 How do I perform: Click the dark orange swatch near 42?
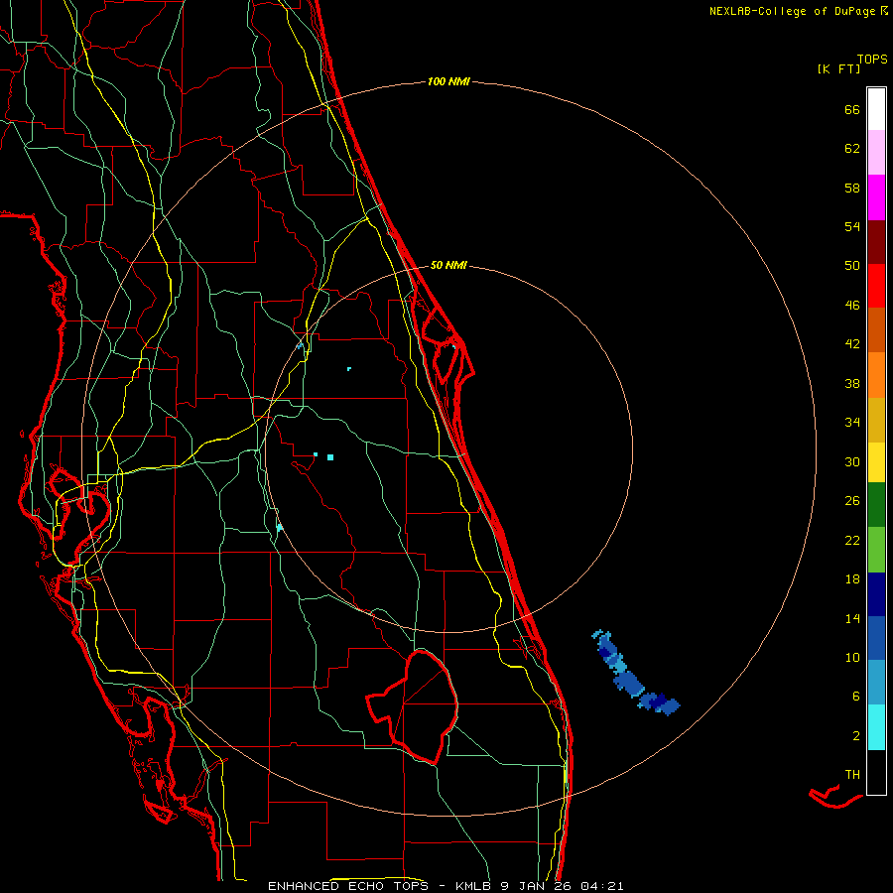tap(876, 329)
